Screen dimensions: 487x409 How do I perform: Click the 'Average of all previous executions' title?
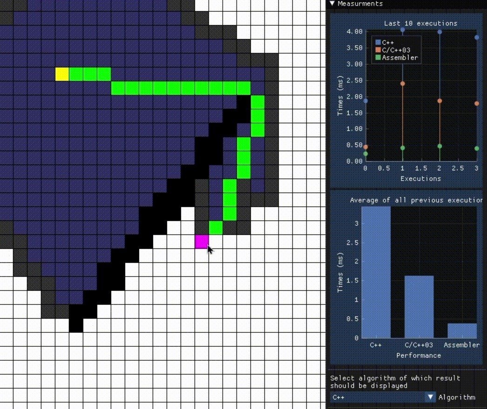(416, 200)
